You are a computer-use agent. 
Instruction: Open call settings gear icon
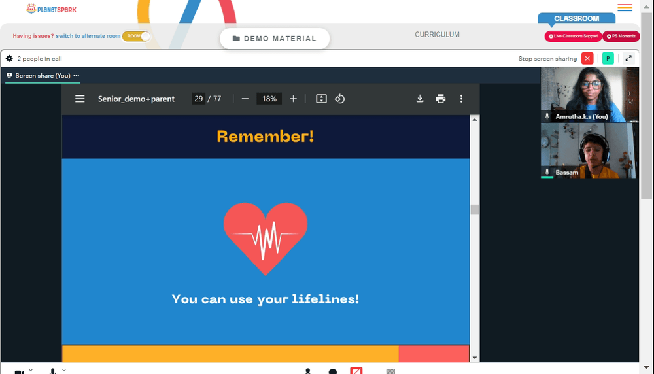point(9,58)
